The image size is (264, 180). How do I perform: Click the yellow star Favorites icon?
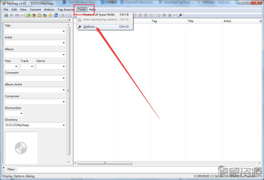(50, 15)
